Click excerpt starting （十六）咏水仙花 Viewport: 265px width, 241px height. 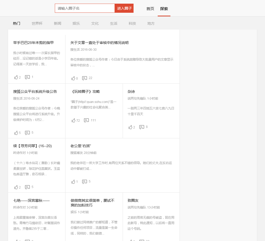tap(37, 169)
